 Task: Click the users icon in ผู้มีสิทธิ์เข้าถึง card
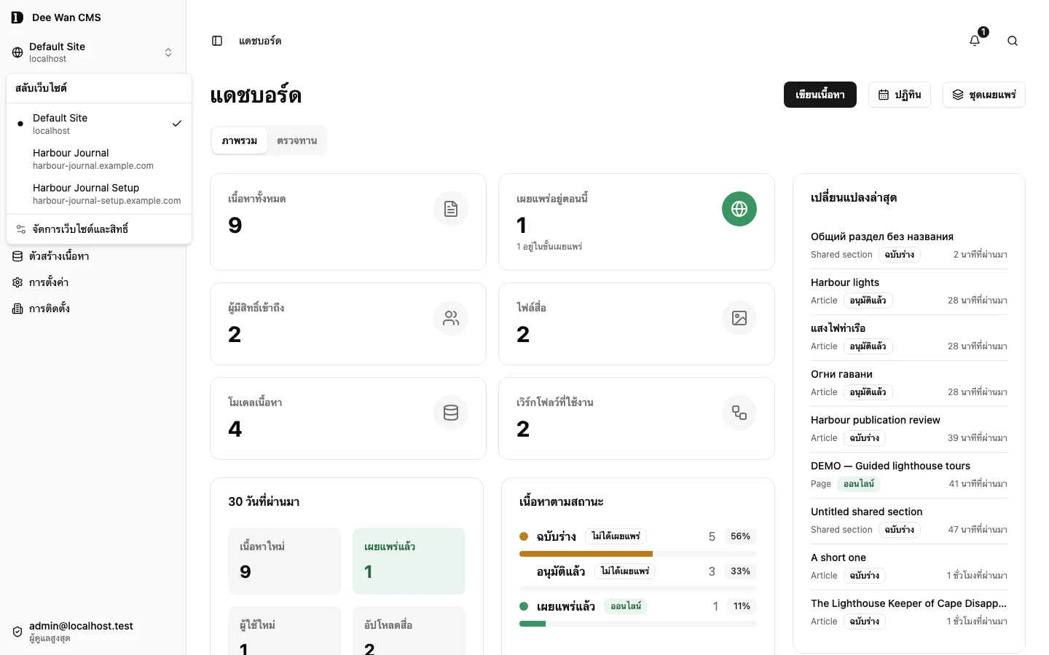[x=451, y=318]
